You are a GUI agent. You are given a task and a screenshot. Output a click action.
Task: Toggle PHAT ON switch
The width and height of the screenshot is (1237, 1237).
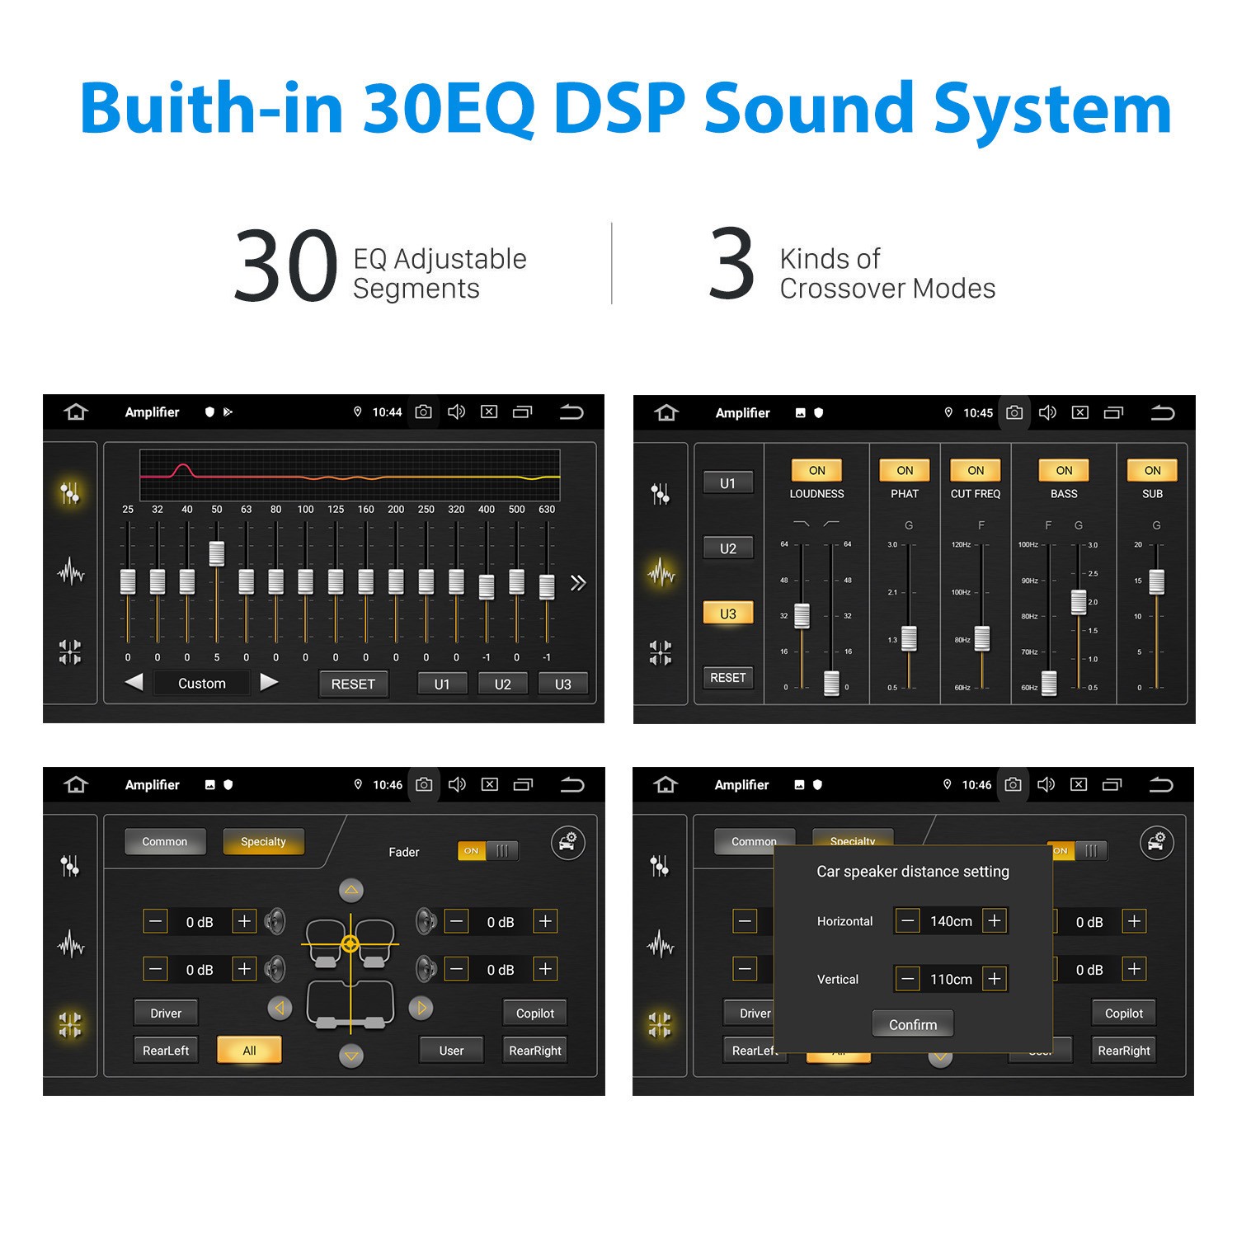(905, 470)
